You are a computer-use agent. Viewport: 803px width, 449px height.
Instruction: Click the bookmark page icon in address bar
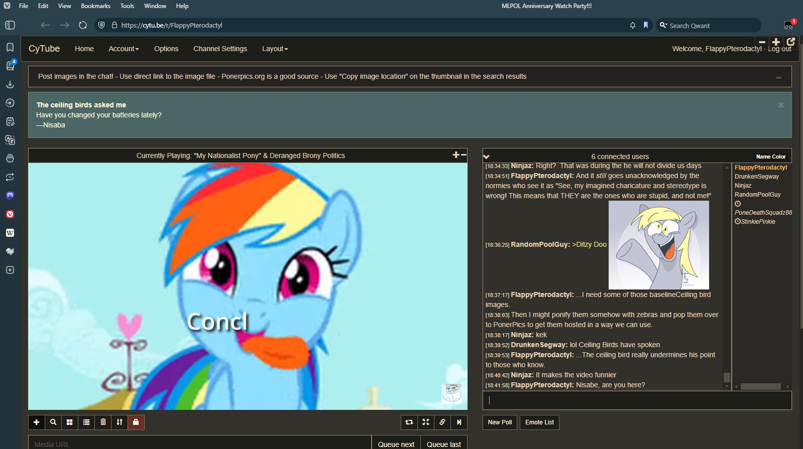point(646,25)
